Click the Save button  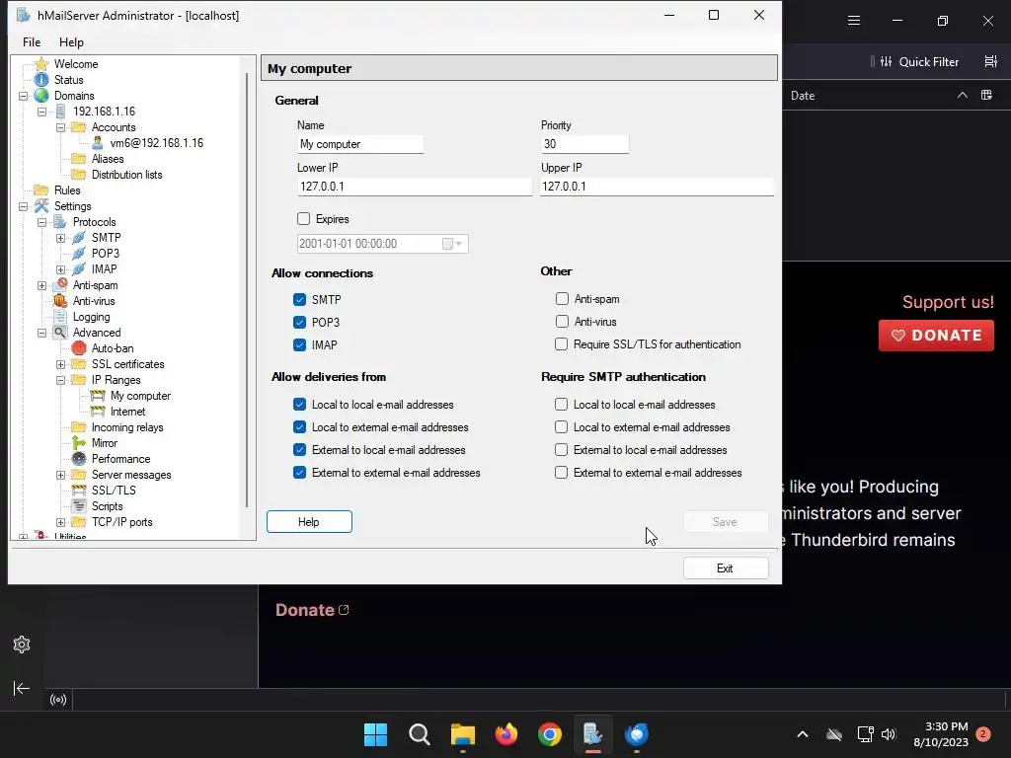[x=726, y=521]
